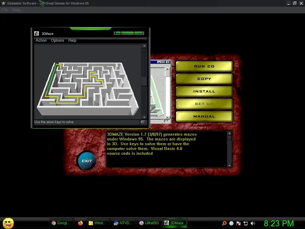Switch to the NTVDM taskbar item
This screenshot has width=305, height=229.
coord(123,223)
